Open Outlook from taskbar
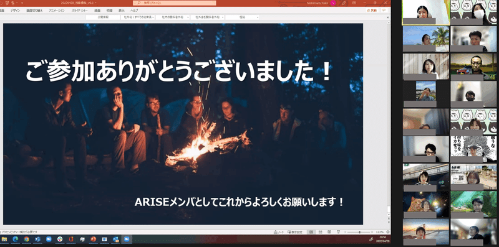This screenshot has height=247, width=499. pyautogui.click(x=115, y=240)
